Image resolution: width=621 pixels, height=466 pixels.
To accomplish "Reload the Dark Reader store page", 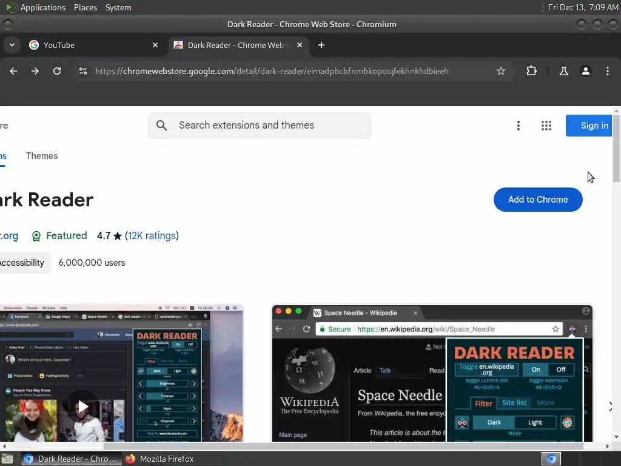I will 57,71.
